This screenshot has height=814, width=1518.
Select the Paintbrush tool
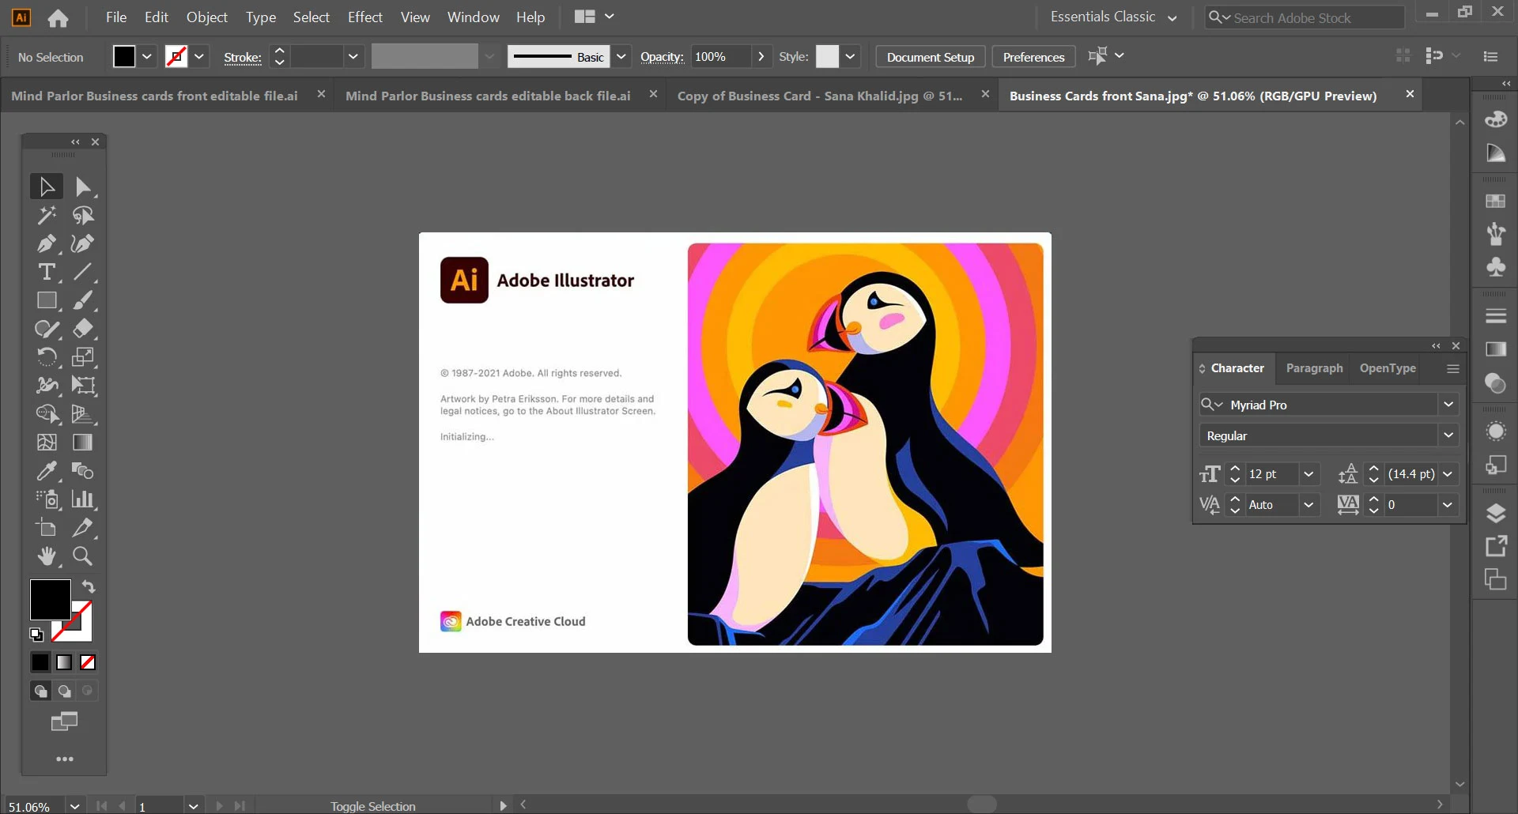[81, 300]
